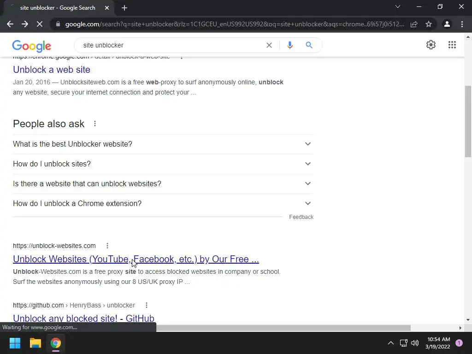472x354 pixels.
Task: Close the site unblocker Google Search tab
Action: [x=107, y=8]
